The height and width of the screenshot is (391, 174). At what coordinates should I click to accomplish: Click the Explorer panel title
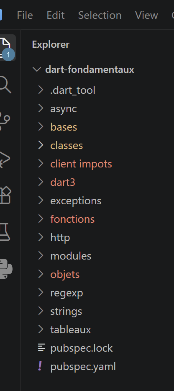pyautogui.click(x=51, y=45)
